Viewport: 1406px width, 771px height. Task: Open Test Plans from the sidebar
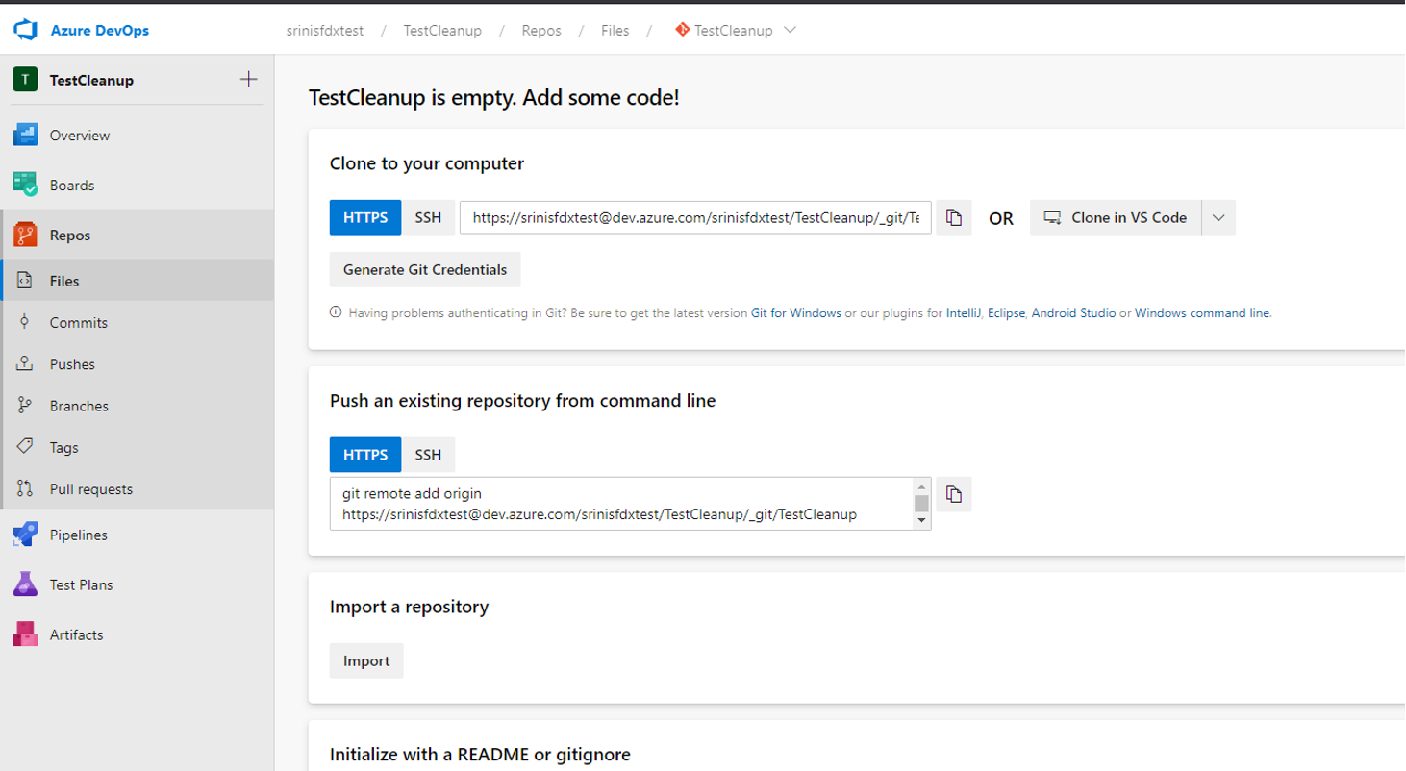(81, 584)
